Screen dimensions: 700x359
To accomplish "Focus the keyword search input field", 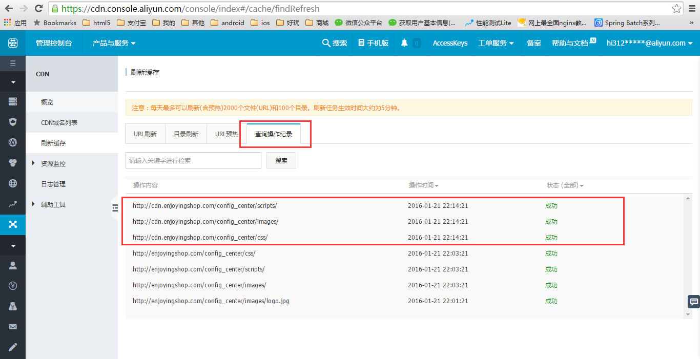I will tap(193, 160).
